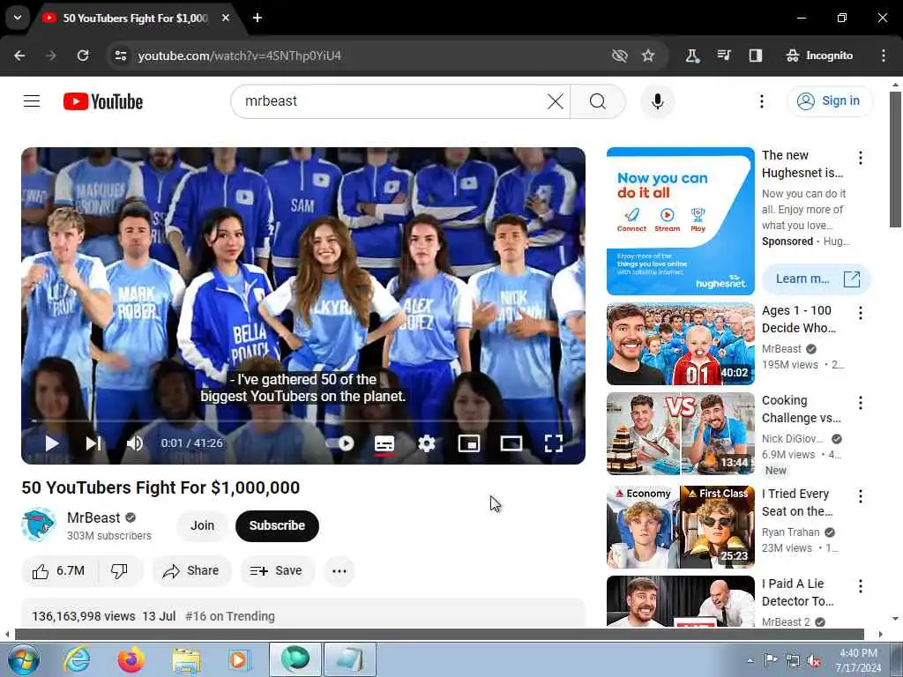
Task: Go back in browser history
Action: click(19, 56)
